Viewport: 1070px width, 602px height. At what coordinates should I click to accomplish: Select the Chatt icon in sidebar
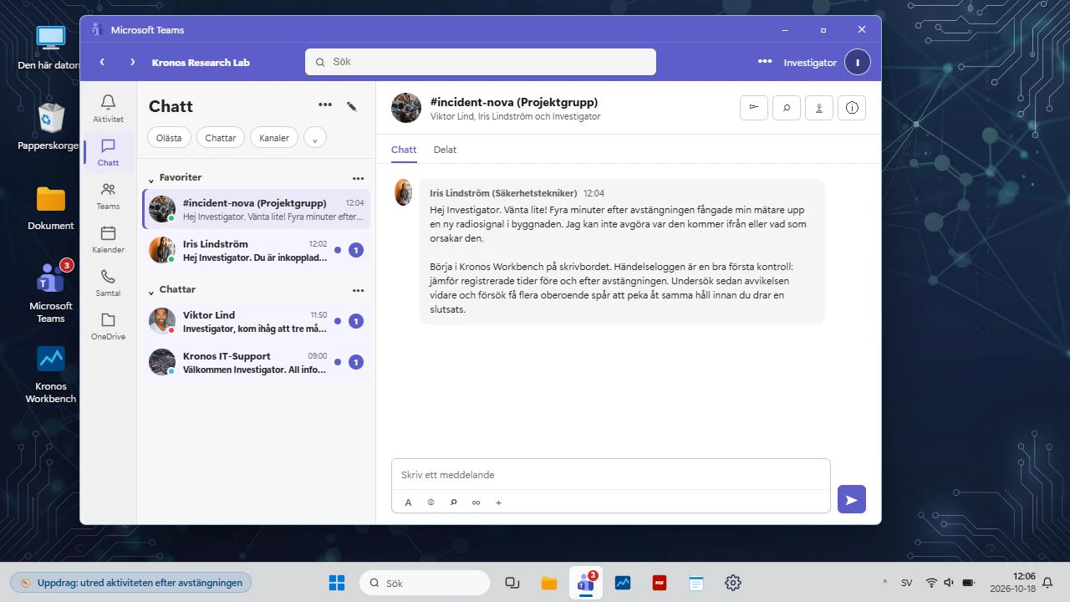coord(108,152)
